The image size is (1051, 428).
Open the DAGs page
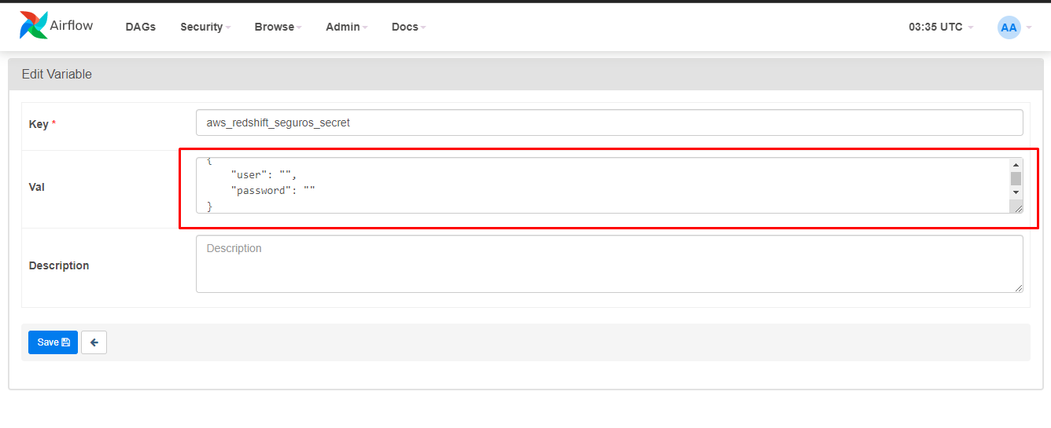coord(141,27)
